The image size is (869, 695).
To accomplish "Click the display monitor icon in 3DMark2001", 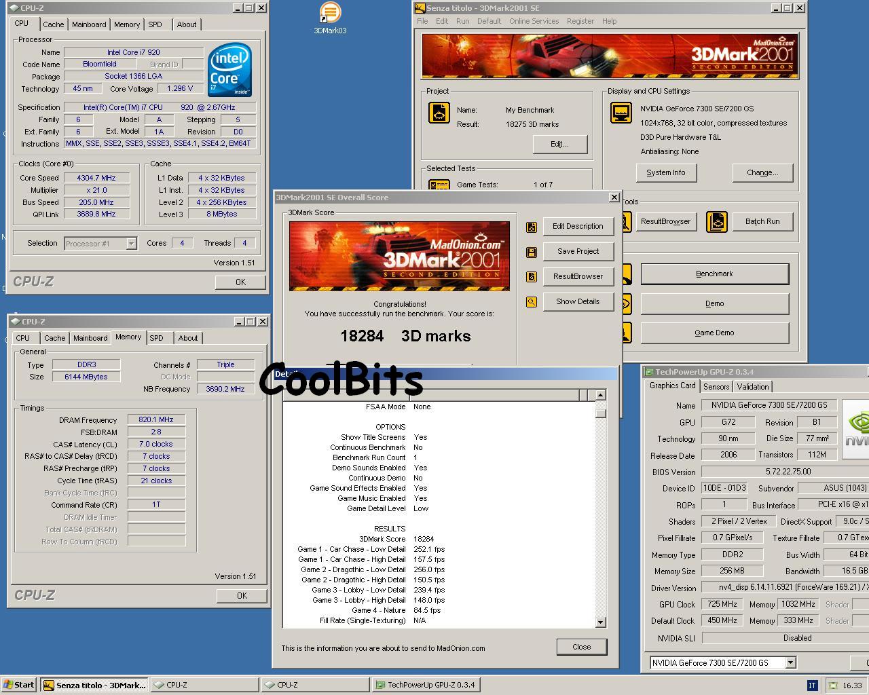I will click(x=621, y=113).
